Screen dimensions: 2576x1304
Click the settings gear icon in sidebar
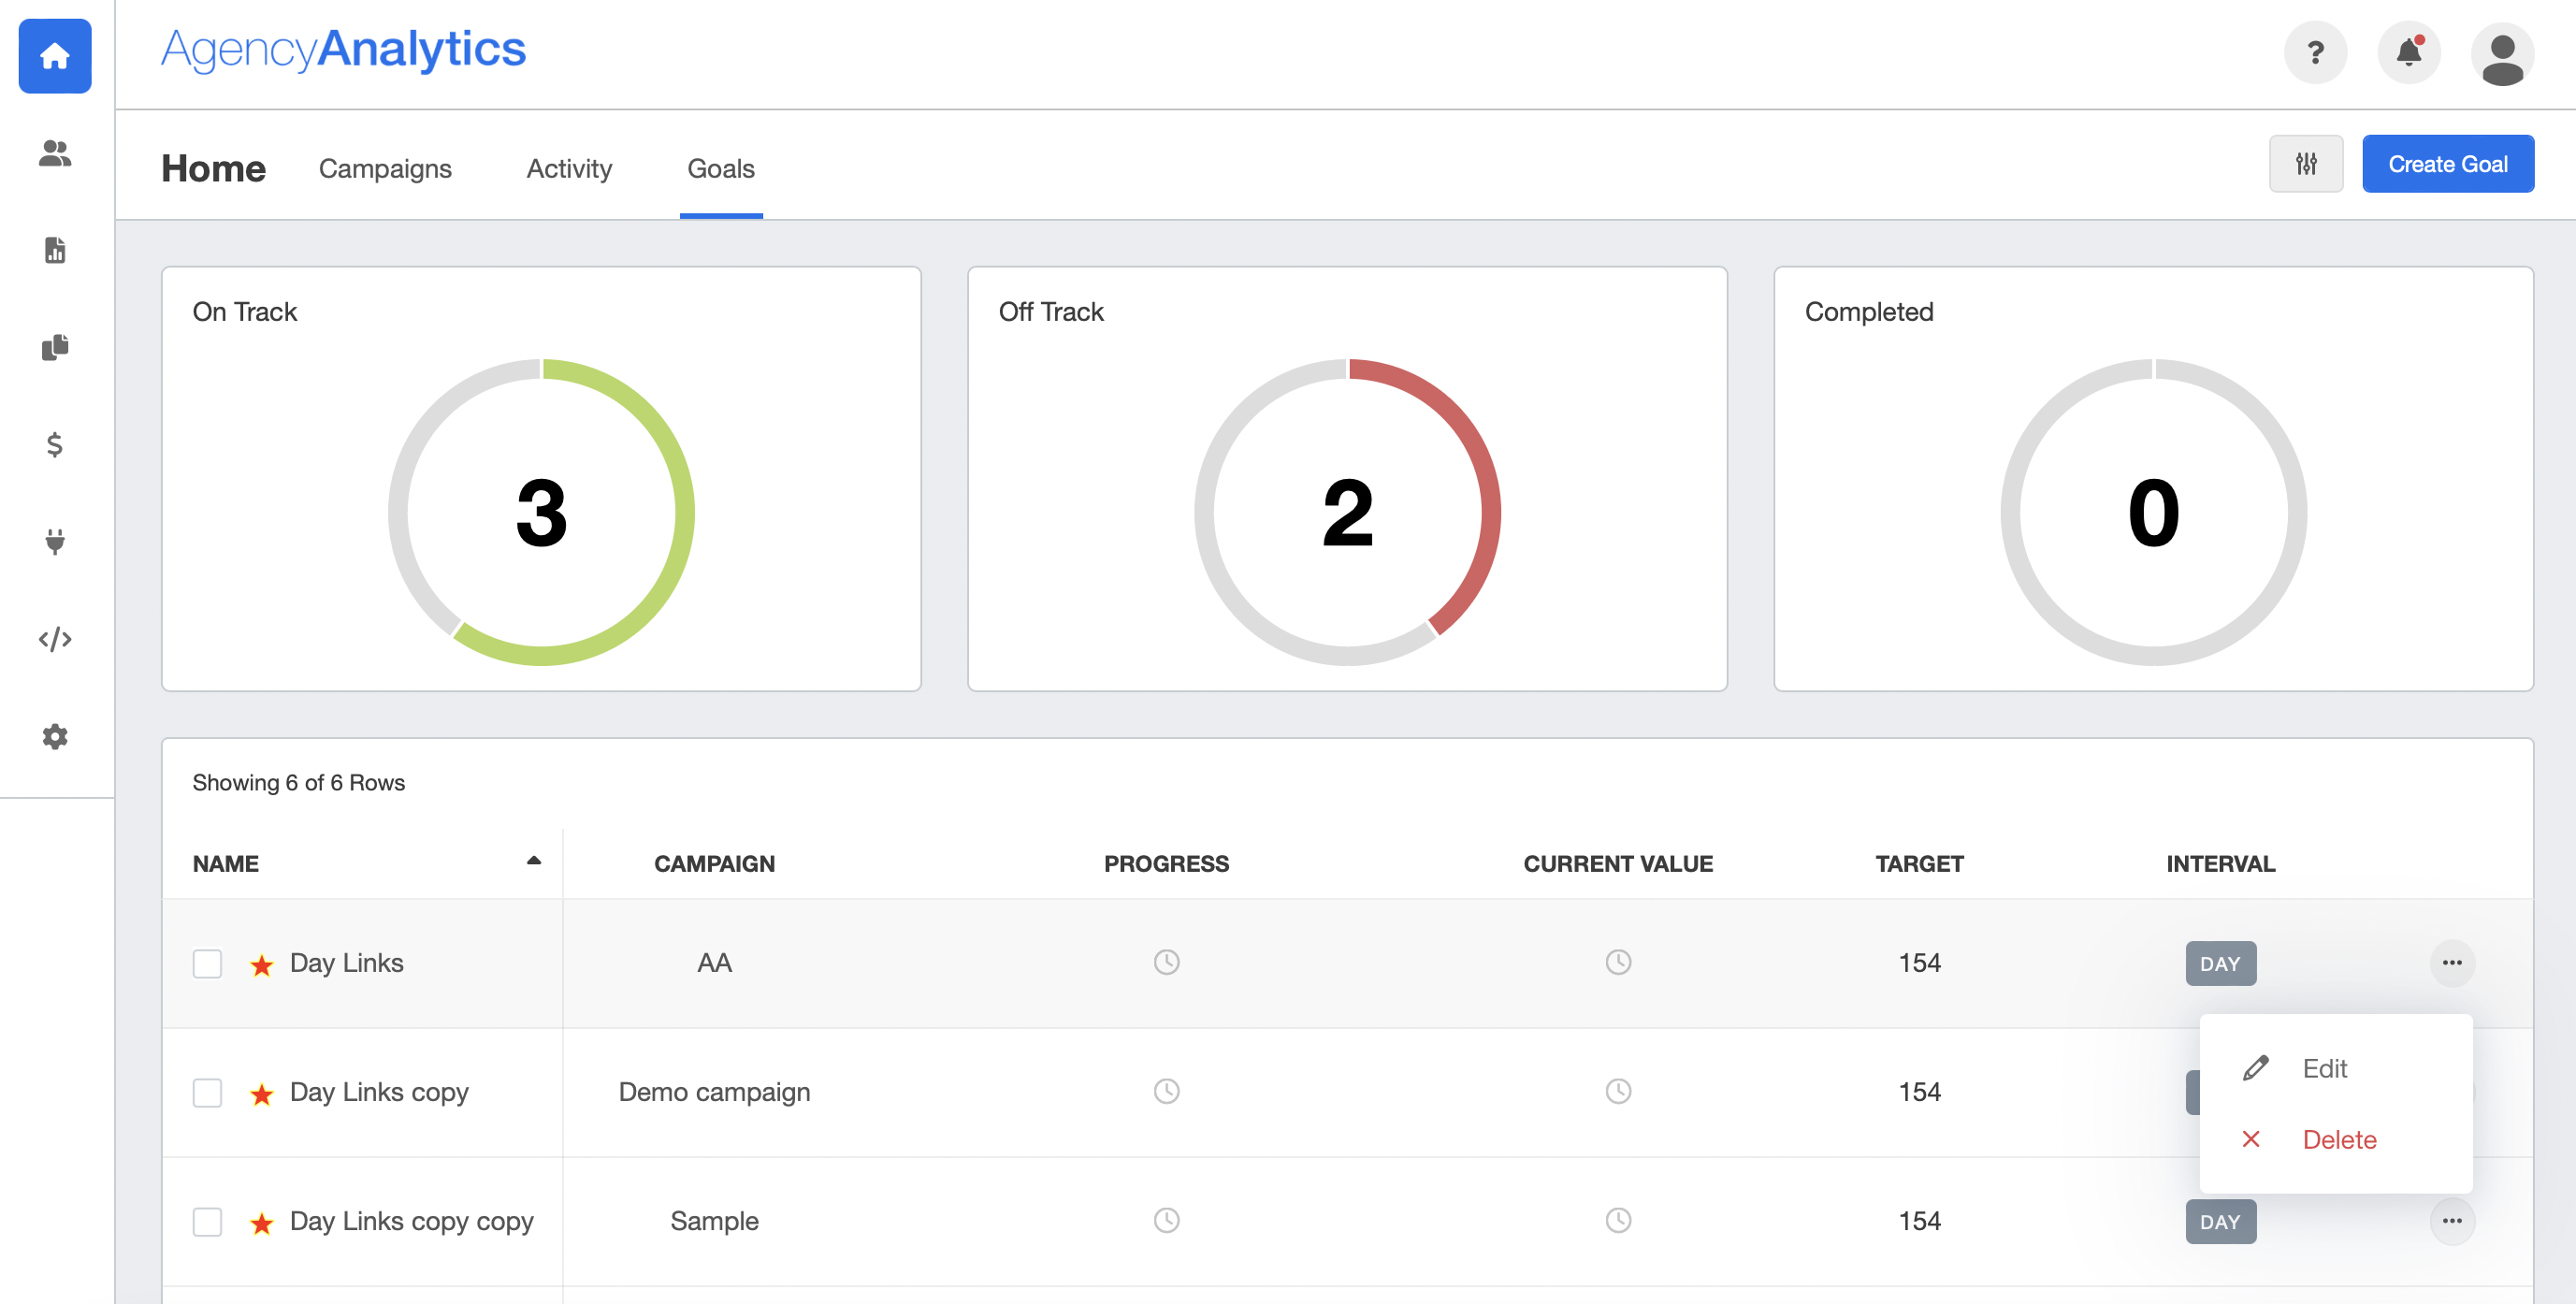click(x=56, y=737)
